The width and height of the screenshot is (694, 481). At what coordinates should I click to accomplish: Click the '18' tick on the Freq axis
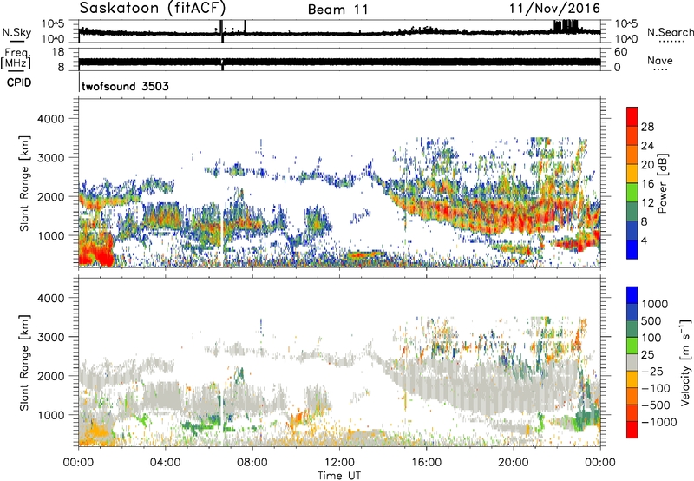(58, 52)
